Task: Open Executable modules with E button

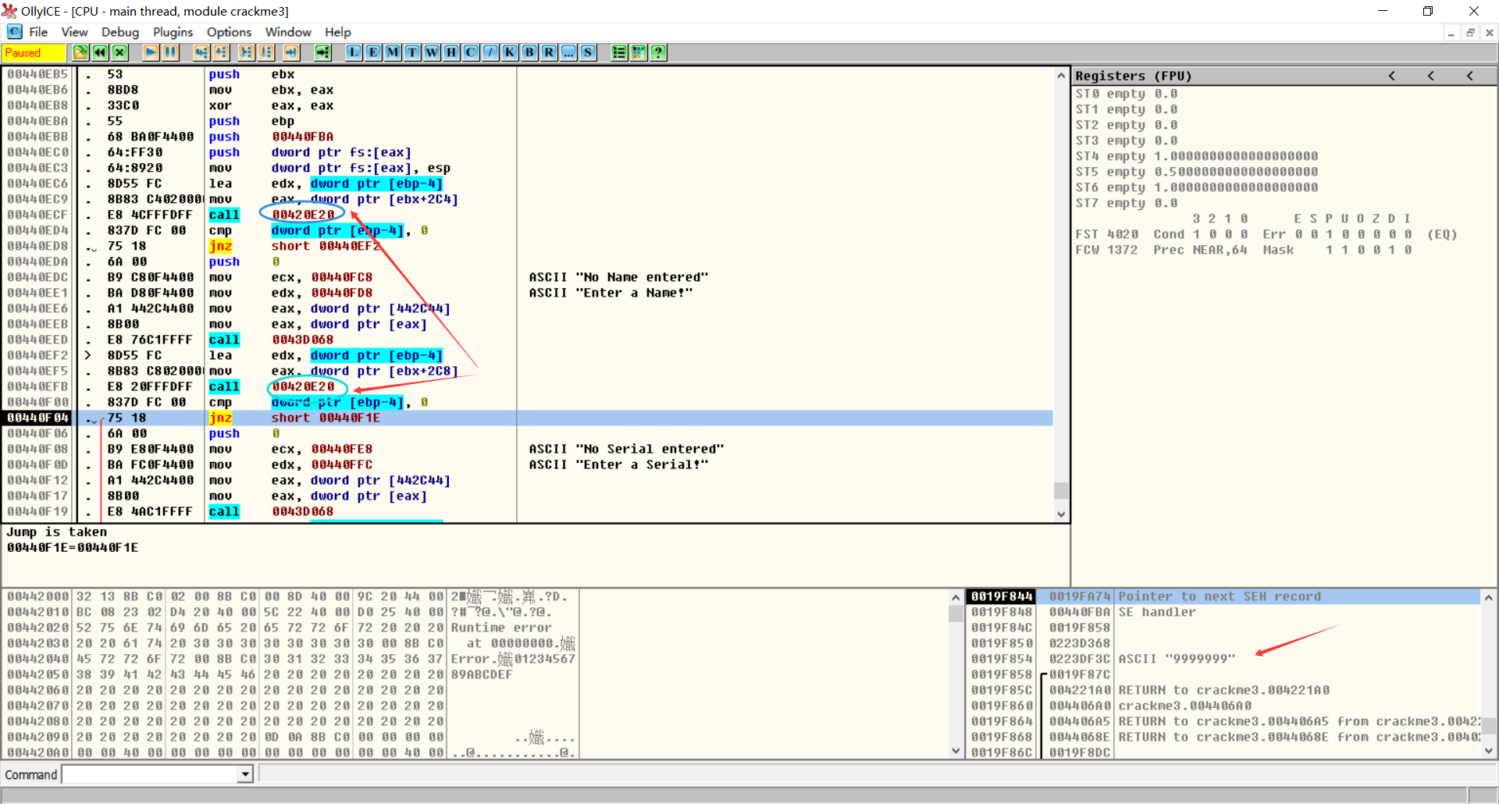Action: tap(373, 52)
